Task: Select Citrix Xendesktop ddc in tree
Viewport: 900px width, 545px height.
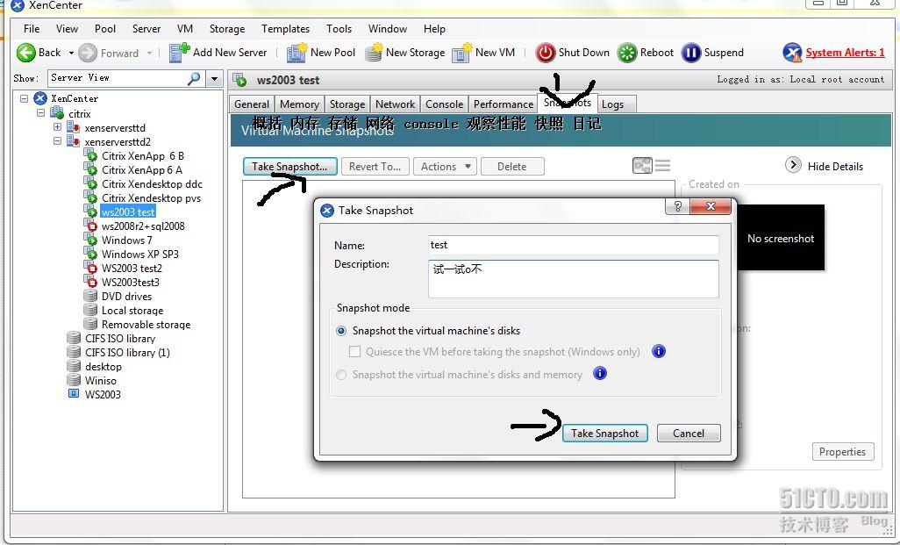Action: coord(152,183)
